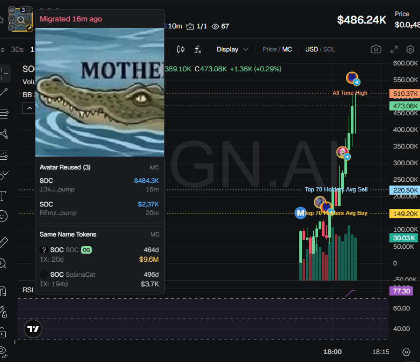Select USD currency denomination
The image size is (420, 362).
(x=311, y=49)
